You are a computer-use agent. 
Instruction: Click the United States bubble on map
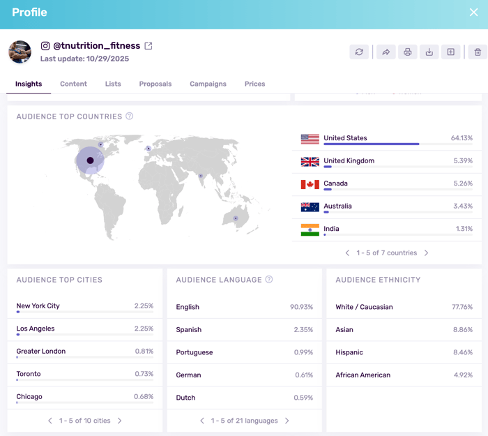pos(90,160)
